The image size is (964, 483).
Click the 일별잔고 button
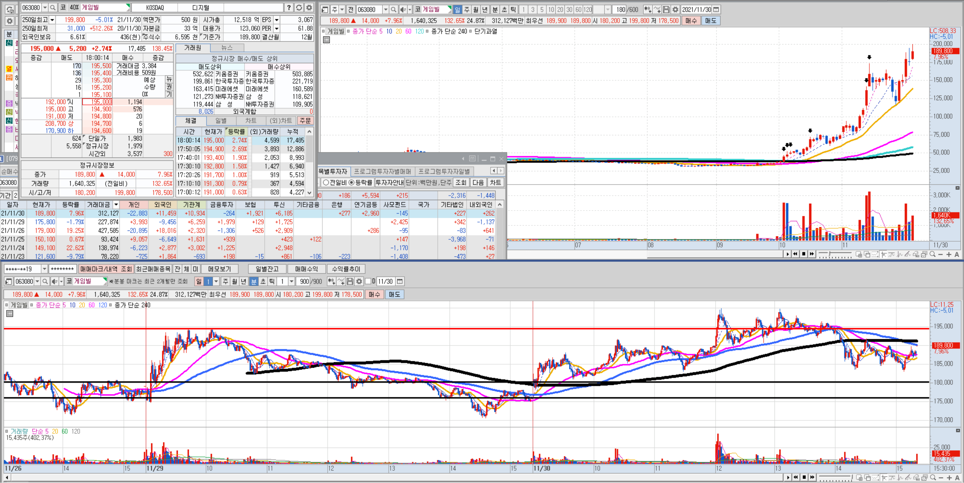click(267, 269)
